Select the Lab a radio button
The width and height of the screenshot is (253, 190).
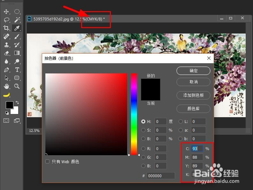180,130
